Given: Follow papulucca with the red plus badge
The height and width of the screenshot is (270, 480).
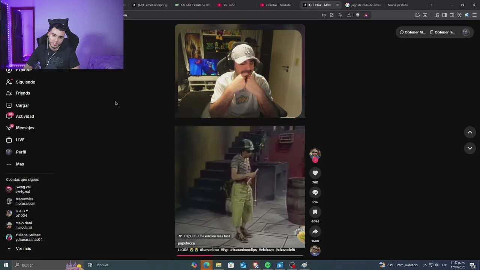Looking at the screenshot, I should tap(315, 160).
